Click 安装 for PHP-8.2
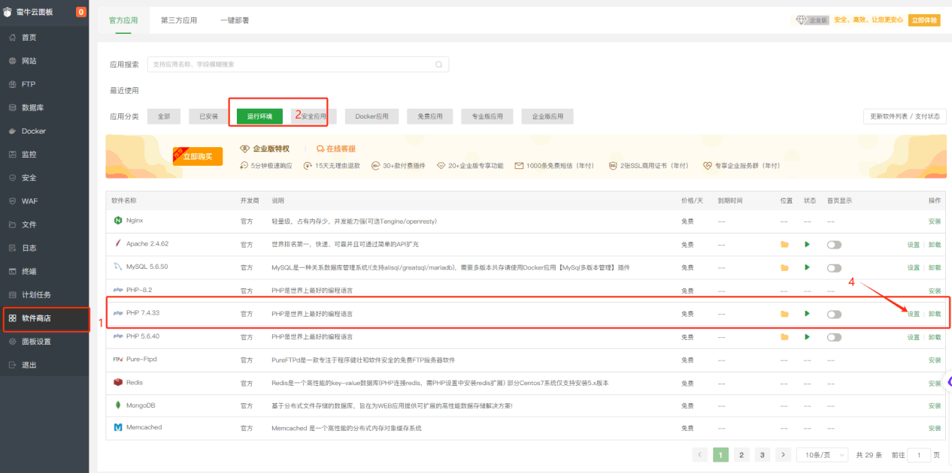The height and width of the screenshot is (473, 952). (x=935, y=291)
